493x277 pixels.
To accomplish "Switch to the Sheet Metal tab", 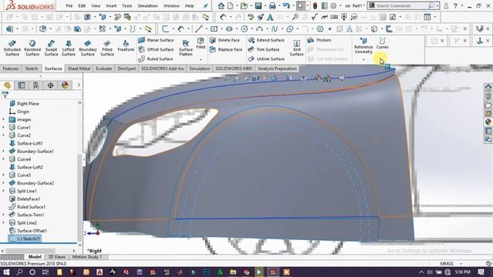I will [x=79, y=68].
